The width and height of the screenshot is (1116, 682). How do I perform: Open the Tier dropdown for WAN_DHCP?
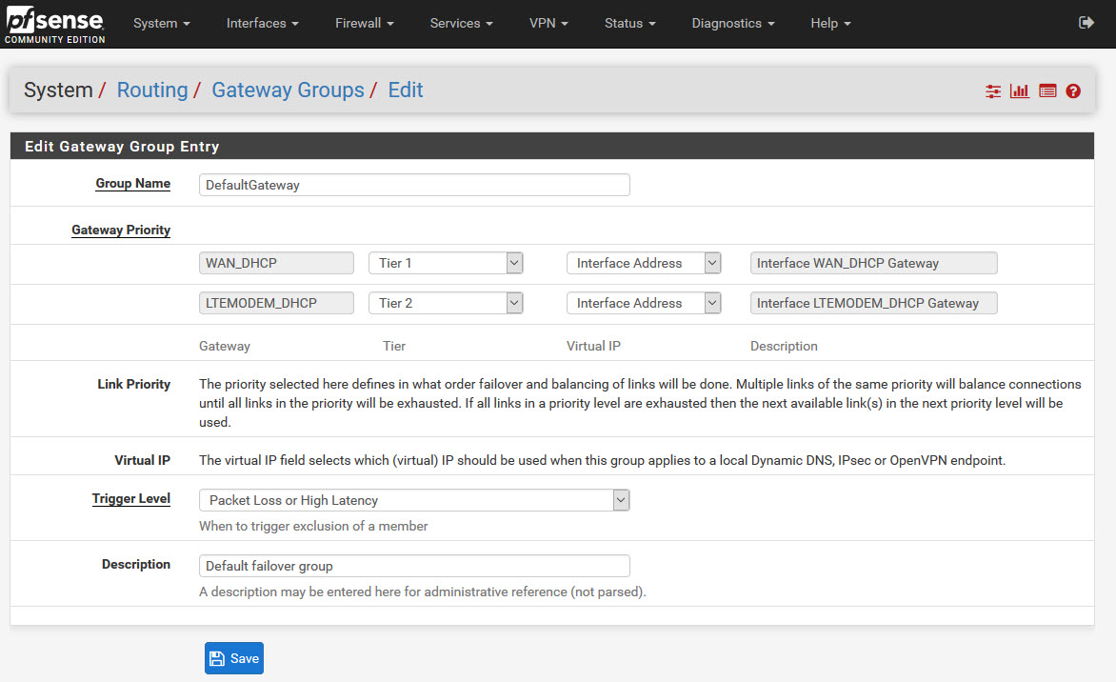(x=446, y=263)
